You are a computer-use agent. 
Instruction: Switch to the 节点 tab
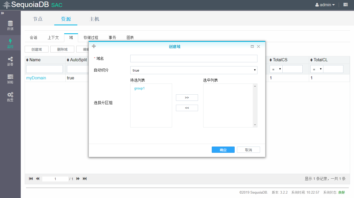[38, 19]
